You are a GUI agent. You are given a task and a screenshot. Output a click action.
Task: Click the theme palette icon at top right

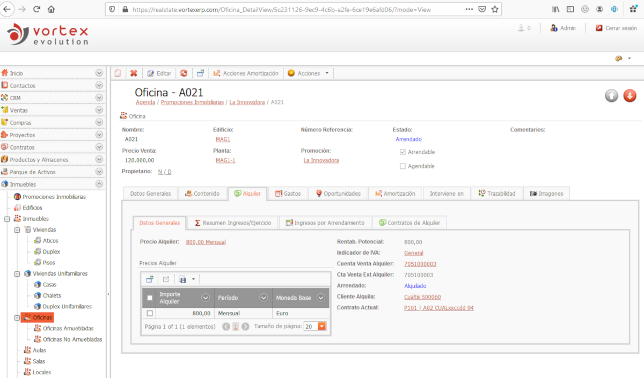pos(619,58)
